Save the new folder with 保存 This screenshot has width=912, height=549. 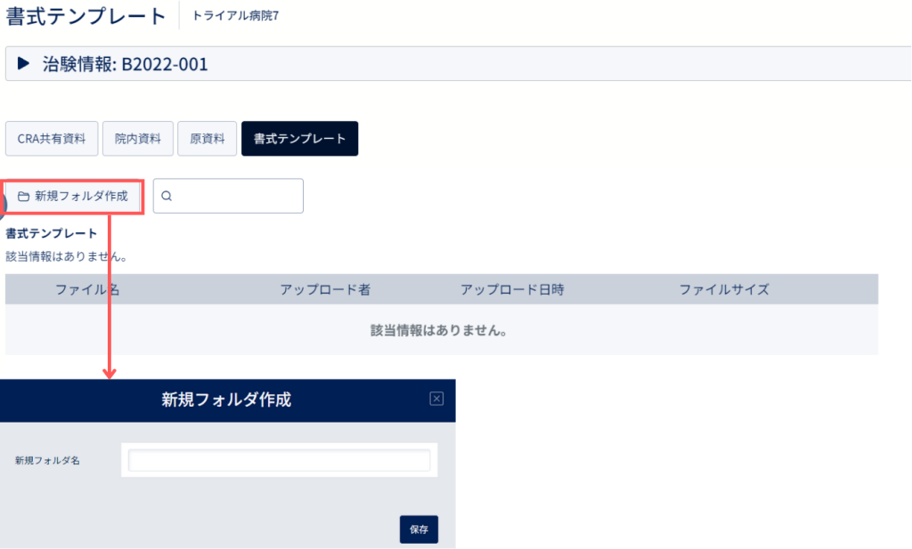[x=419, y=529]
